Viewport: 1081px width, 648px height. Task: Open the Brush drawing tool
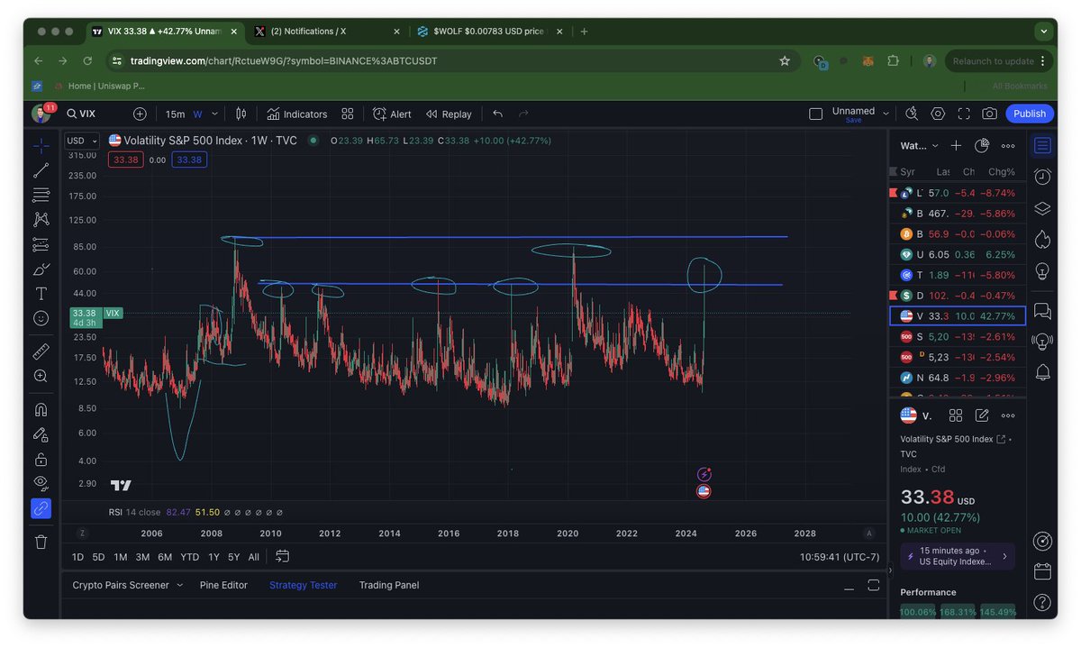coord(41,270)
